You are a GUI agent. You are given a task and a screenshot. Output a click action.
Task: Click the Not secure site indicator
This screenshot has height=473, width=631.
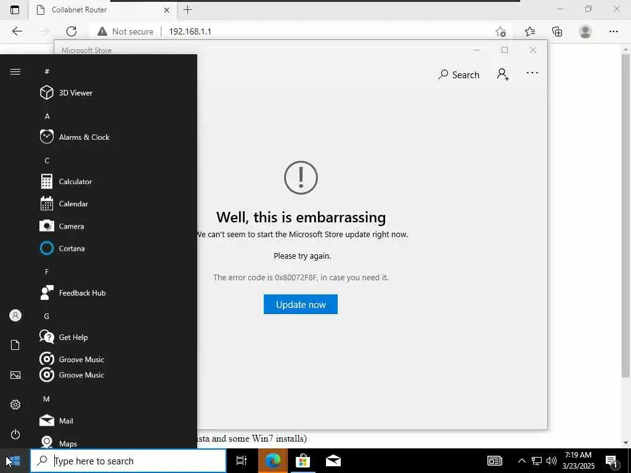126,31
